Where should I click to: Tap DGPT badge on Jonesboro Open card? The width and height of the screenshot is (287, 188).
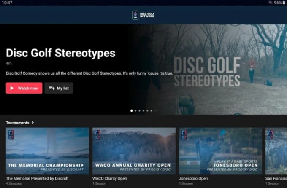coord(184,134)
